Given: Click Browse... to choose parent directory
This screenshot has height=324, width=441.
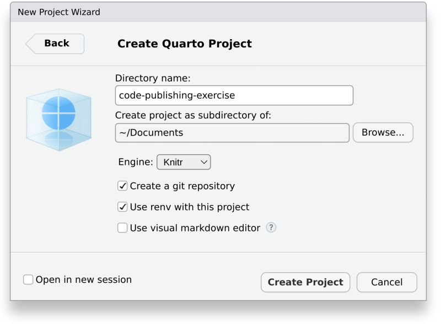Looking at the screenshot, I should (383, 132).
